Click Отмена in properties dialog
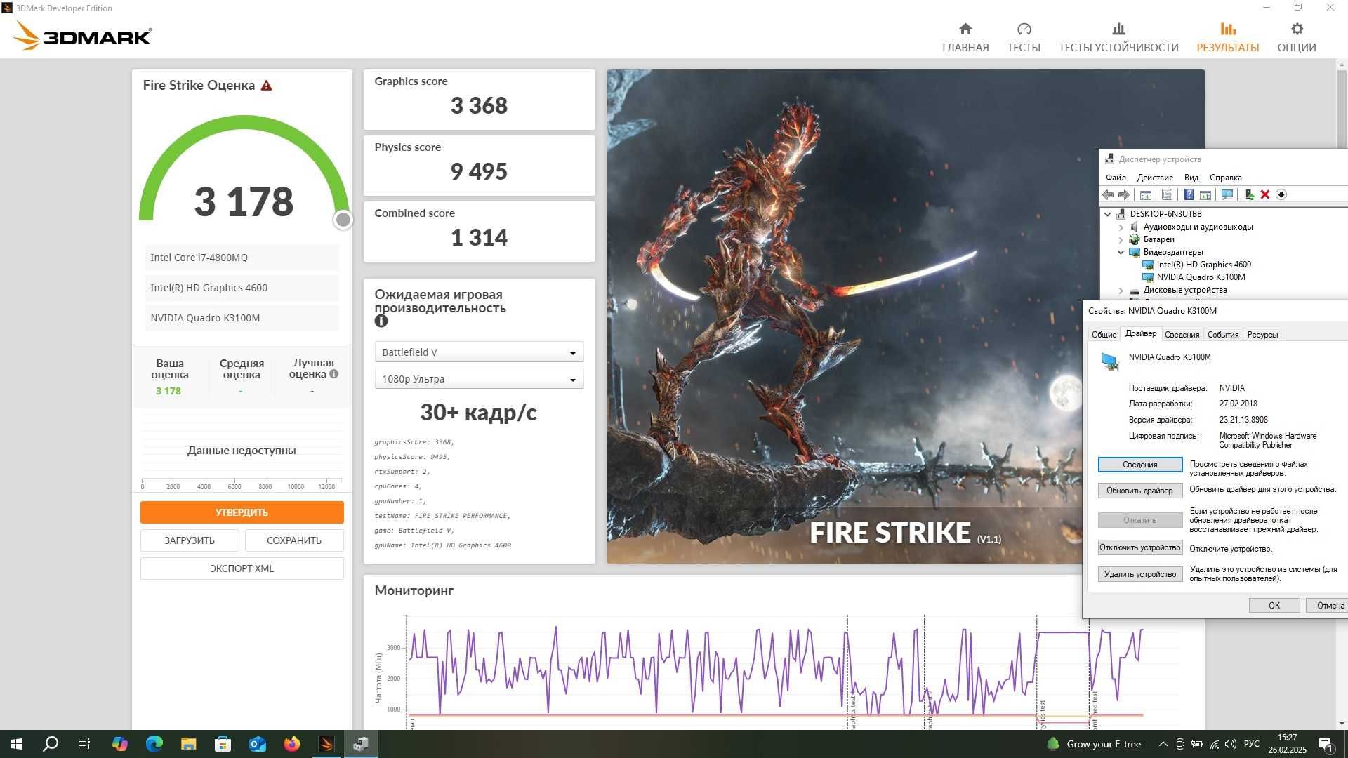 pos(1328,606)
